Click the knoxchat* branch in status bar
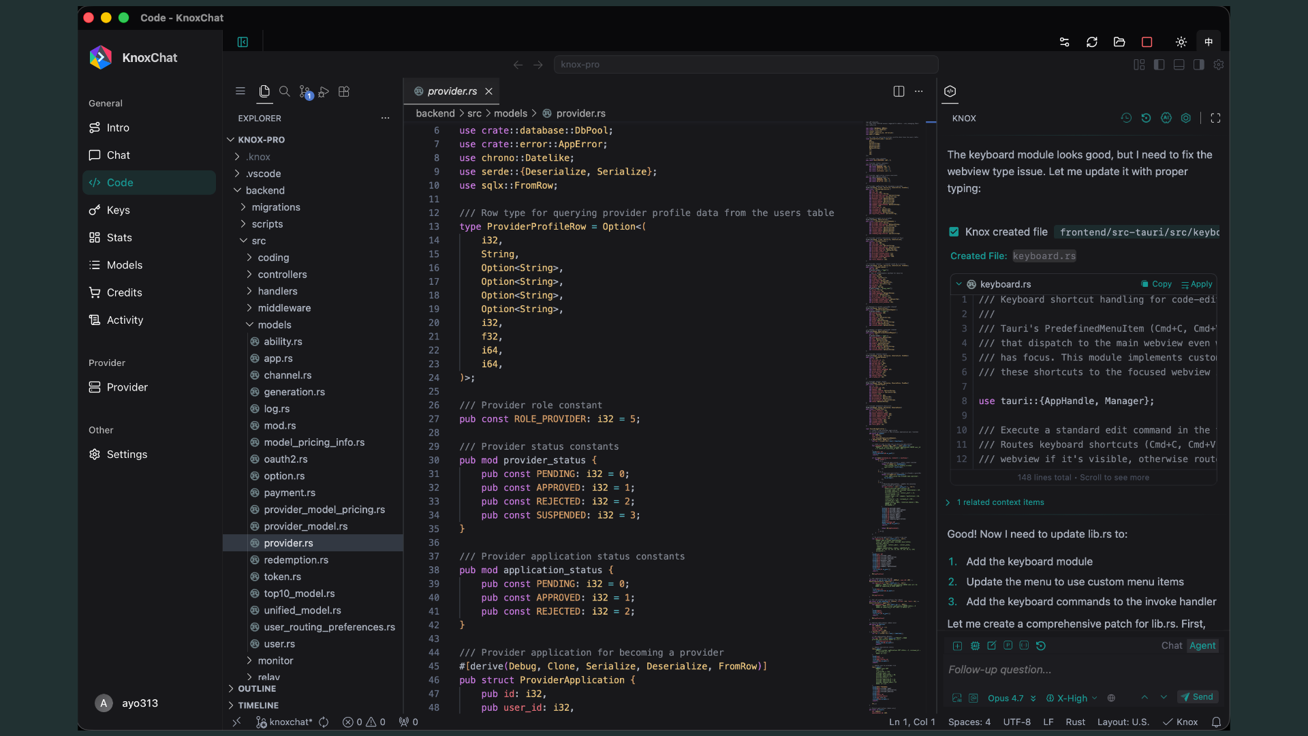This screenshot has height=736, width=1308. tap(284, 722)
